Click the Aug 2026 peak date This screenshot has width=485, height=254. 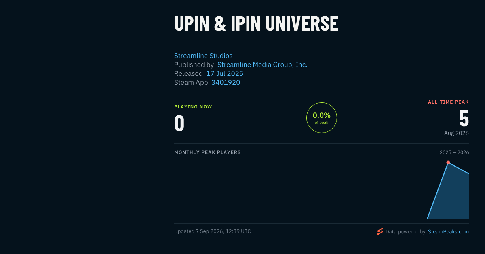click(x=456, y=133)
